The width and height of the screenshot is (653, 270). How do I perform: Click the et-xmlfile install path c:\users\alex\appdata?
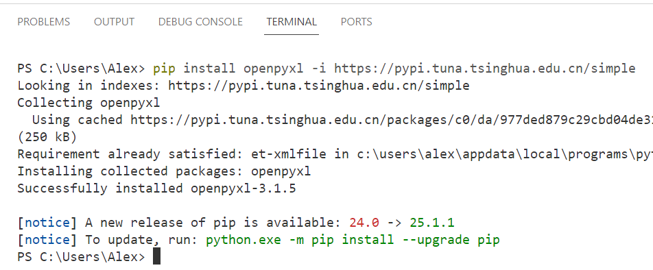pos(505,154)
